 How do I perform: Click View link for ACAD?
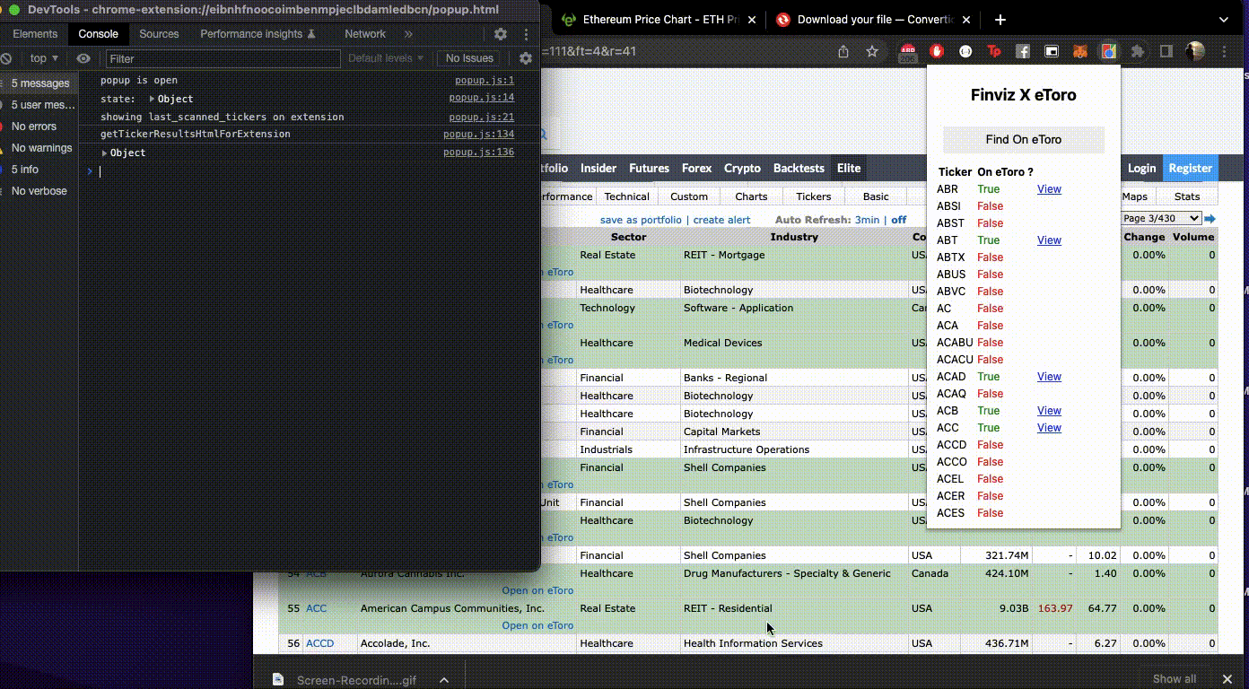pyautogui.click(x=1049, y=377)
